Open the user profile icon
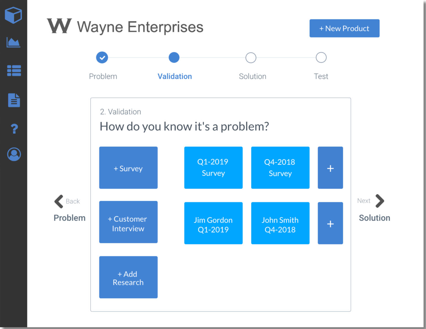426x329 pixels. (x=14, y=154)
